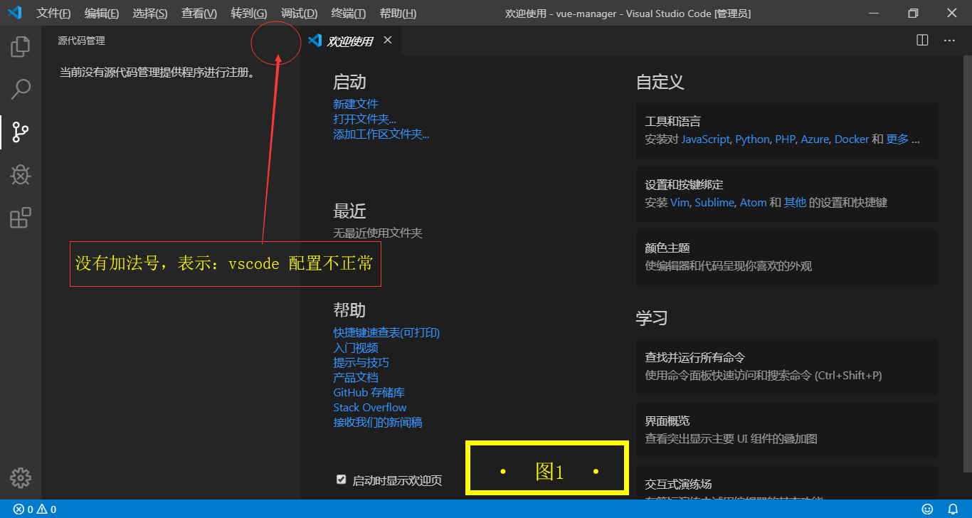Open the Manage gear icon at bottom left
Screen dimensions: 972x518
[20, 477]
